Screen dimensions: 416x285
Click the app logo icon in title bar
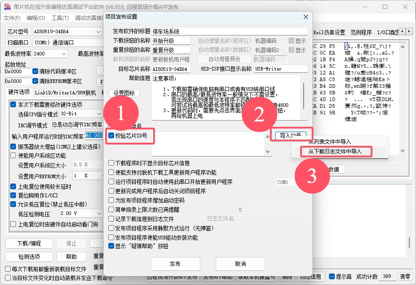[x=7, y=7]
